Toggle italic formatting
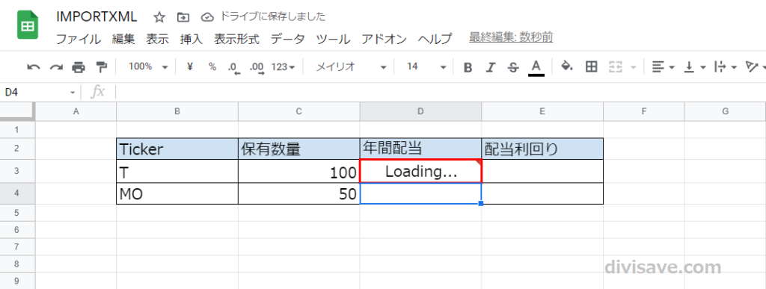 (491, 67)
